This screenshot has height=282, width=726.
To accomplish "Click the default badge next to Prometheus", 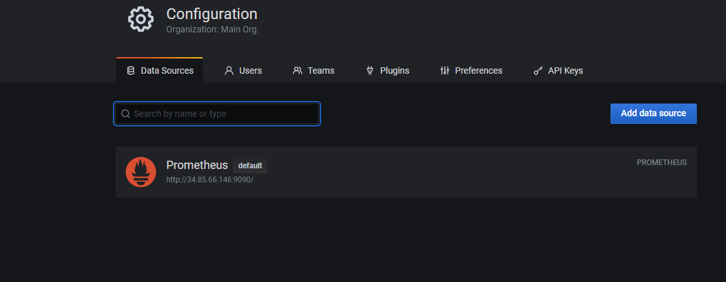I will click(250, 166).
